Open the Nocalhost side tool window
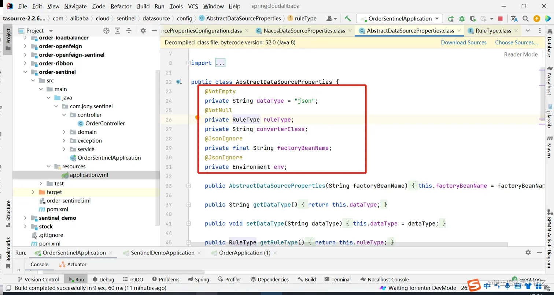The height and width of the screenshot is (295, 554). point(549,81)
